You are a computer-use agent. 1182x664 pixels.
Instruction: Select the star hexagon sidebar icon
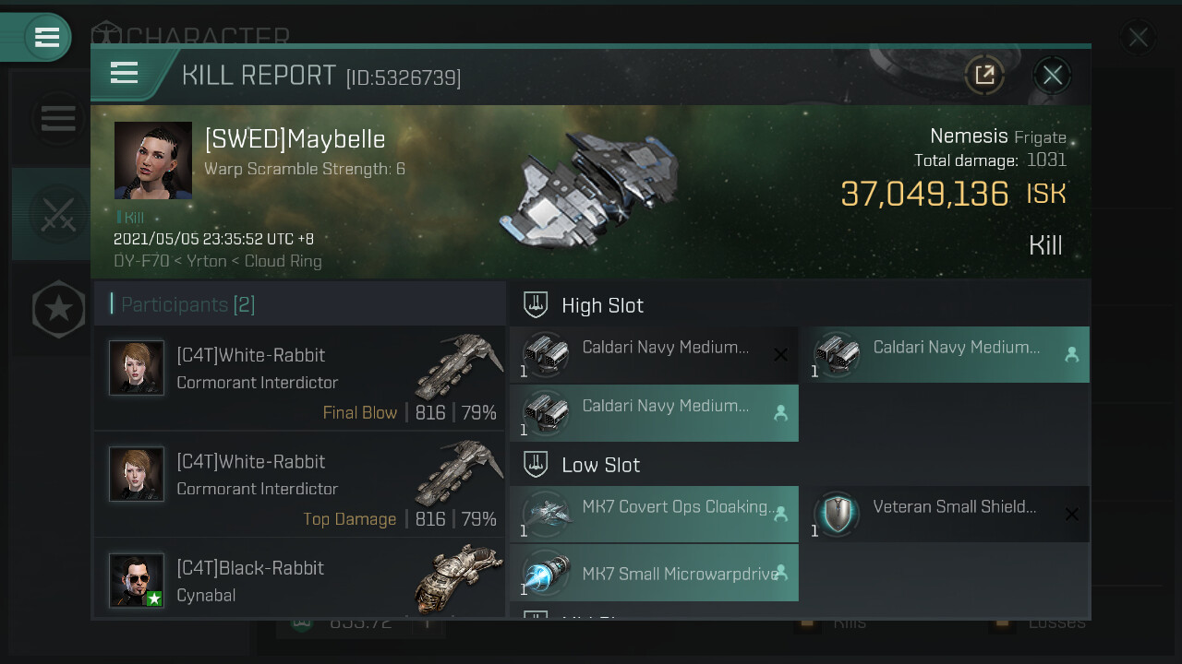[x=58, y=308]
